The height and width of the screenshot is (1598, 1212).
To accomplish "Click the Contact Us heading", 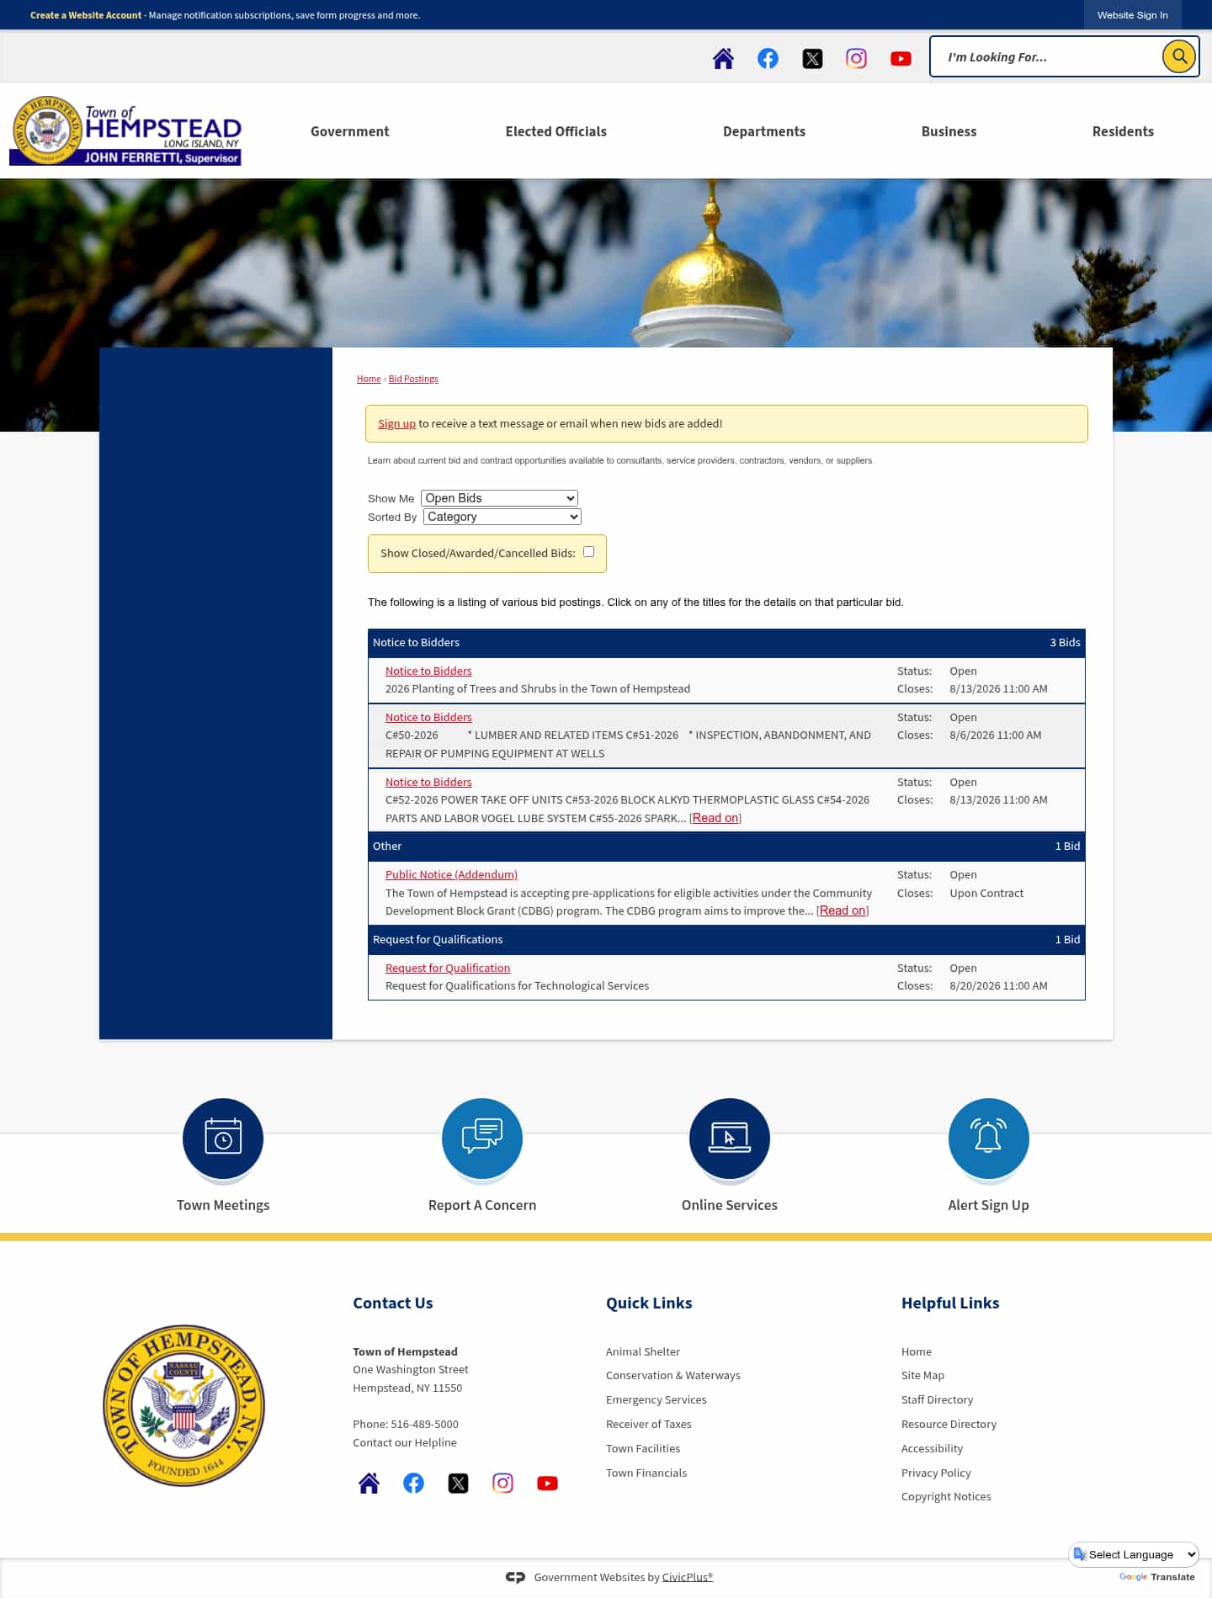I will 393,1303.
